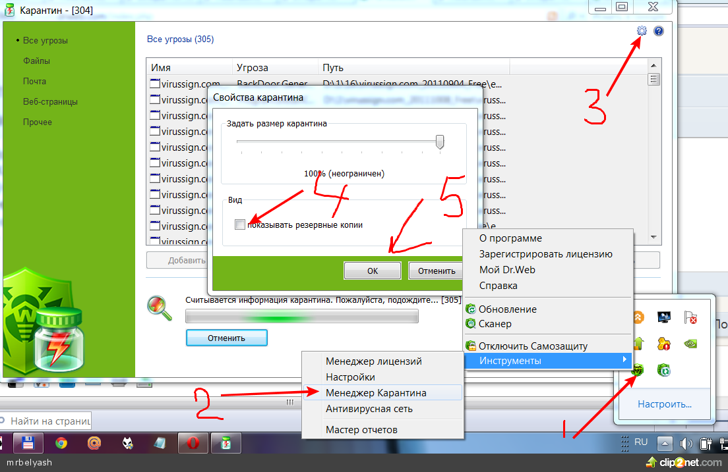Image resolution: width=728 pixels, height=472 pixels.
Task: Toggle hidden tray icons arrow on taskbar
Action: pos(665,444)
